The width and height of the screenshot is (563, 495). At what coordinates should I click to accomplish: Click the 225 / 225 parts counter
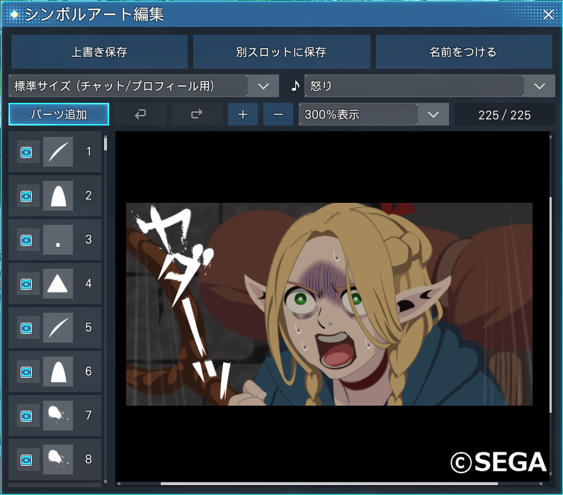pos(504,115)
